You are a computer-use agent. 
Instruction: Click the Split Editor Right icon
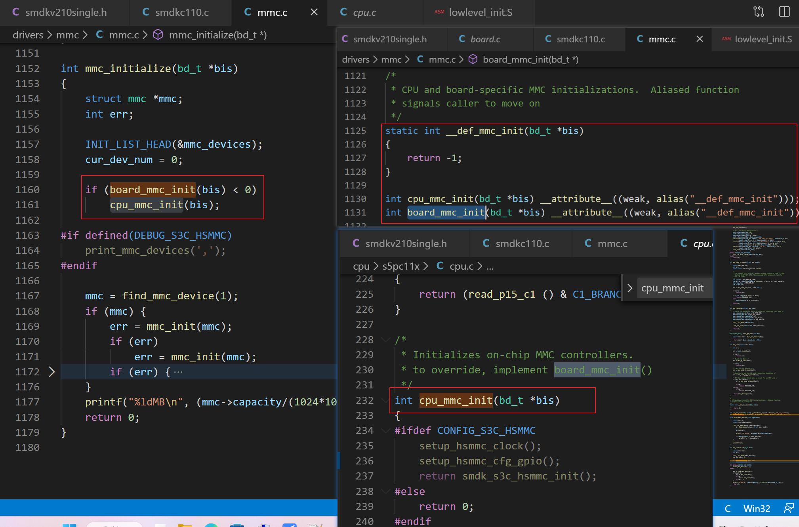tap(784, 12)
